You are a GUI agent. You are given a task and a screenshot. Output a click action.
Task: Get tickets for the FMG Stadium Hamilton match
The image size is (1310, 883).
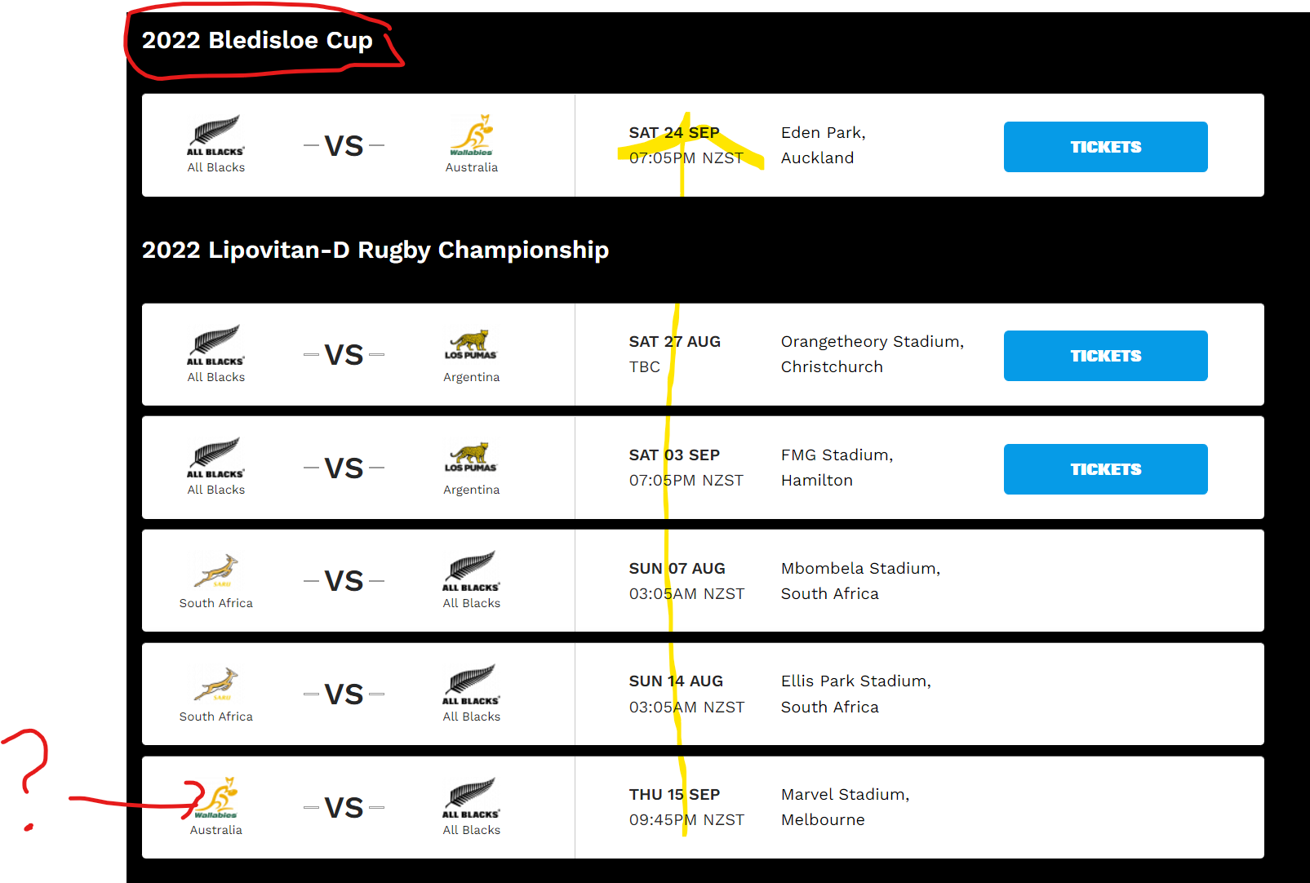[1105, 469]
